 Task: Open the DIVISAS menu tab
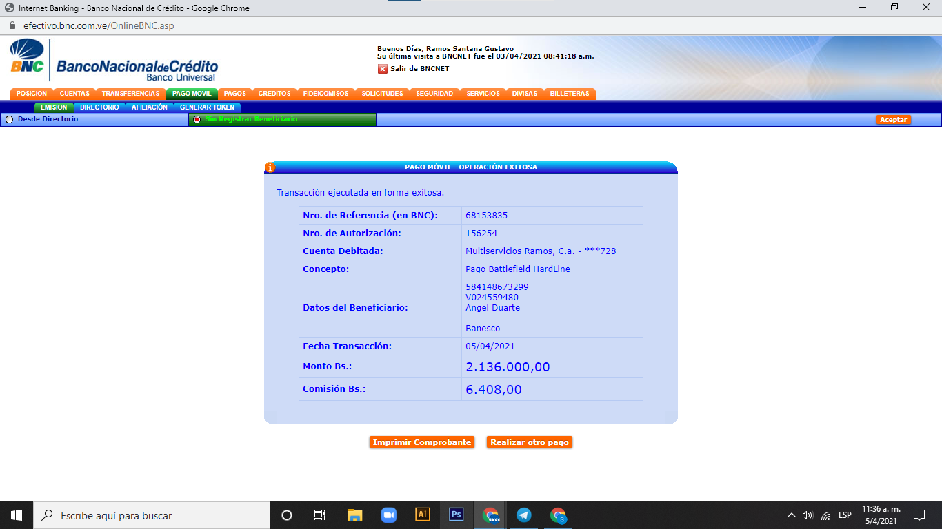click(x=525, y=94)
